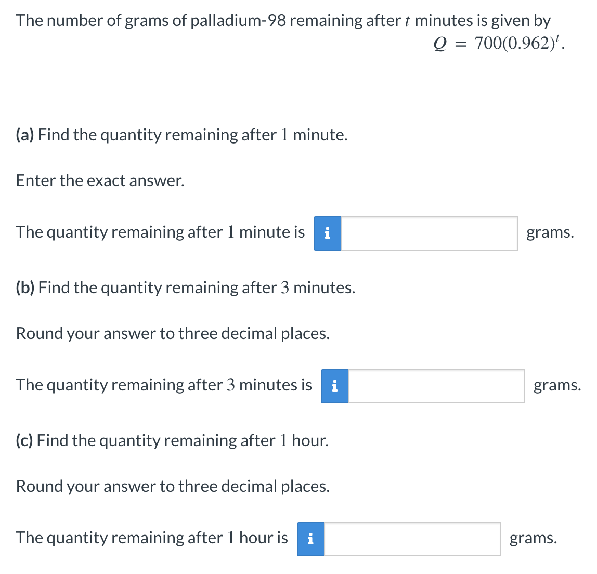Click 'The quantity remaining after 3 minutes is' label

pyautogui.click(x=164, y=385)
